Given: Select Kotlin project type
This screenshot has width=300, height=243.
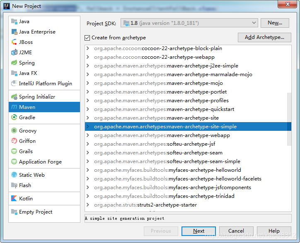Looking at the screenshot, I should click(x=44, y=198).
